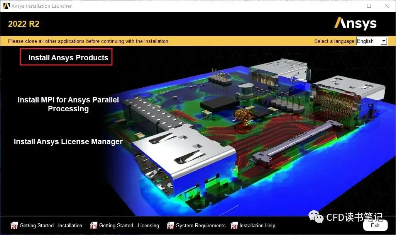Click the PDF icon beside Installation Help

234,225
